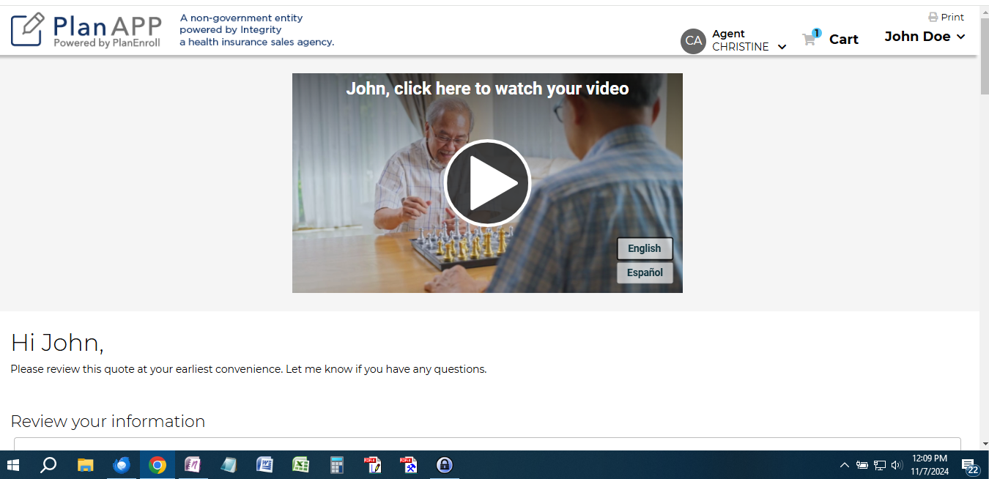Click the battery icon in tray
The image size is (989, 479).
pyautogui.click(x=862, y=465)
